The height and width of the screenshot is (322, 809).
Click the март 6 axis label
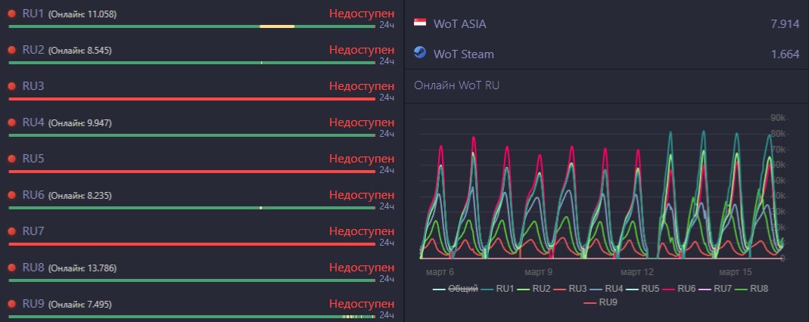tap(440, 271)
